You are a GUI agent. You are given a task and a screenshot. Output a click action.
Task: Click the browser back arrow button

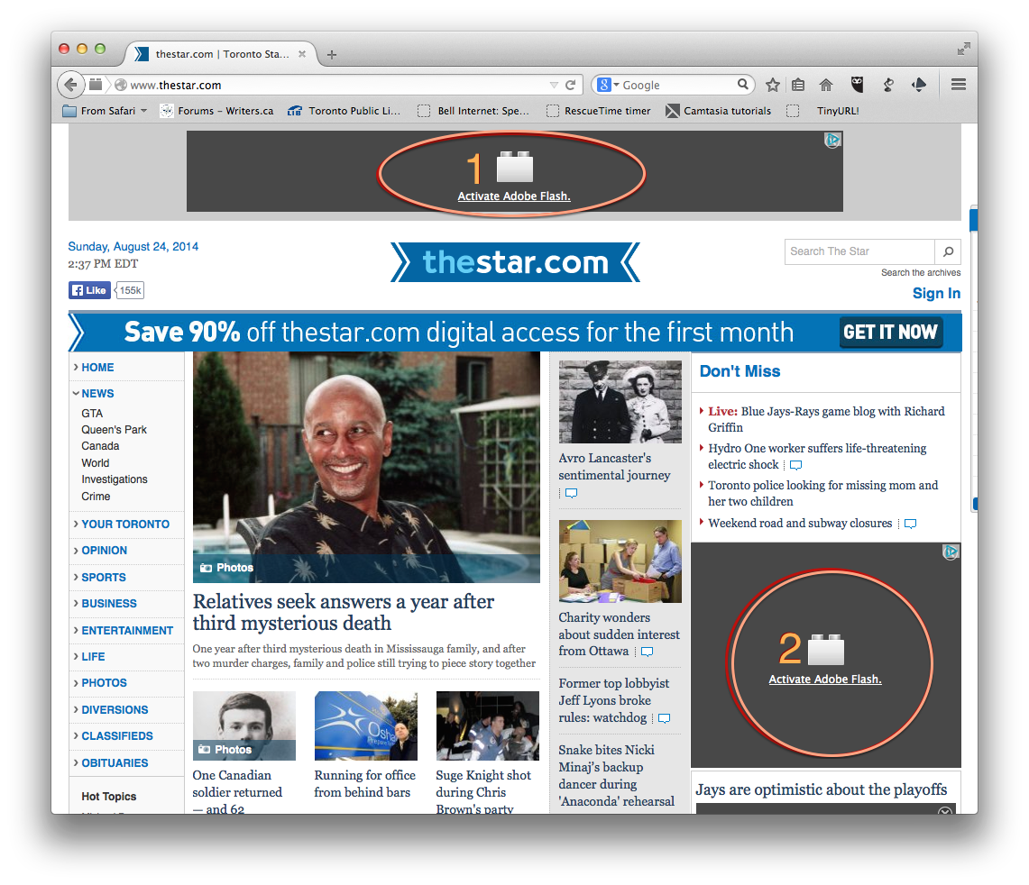(x=70, y=85)
